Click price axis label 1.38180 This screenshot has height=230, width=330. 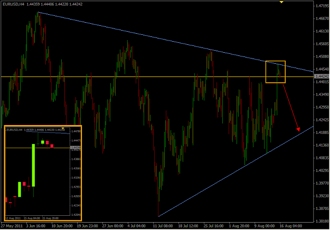322,221
